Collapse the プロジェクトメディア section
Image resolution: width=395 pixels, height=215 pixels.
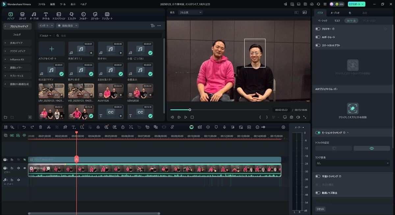pyautogui.click(x=5, y=26)
